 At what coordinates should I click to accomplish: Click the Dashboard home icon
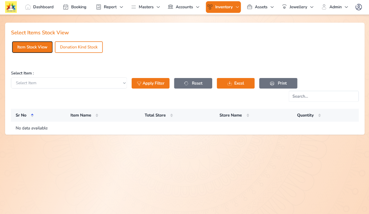[x=28, y=7]
